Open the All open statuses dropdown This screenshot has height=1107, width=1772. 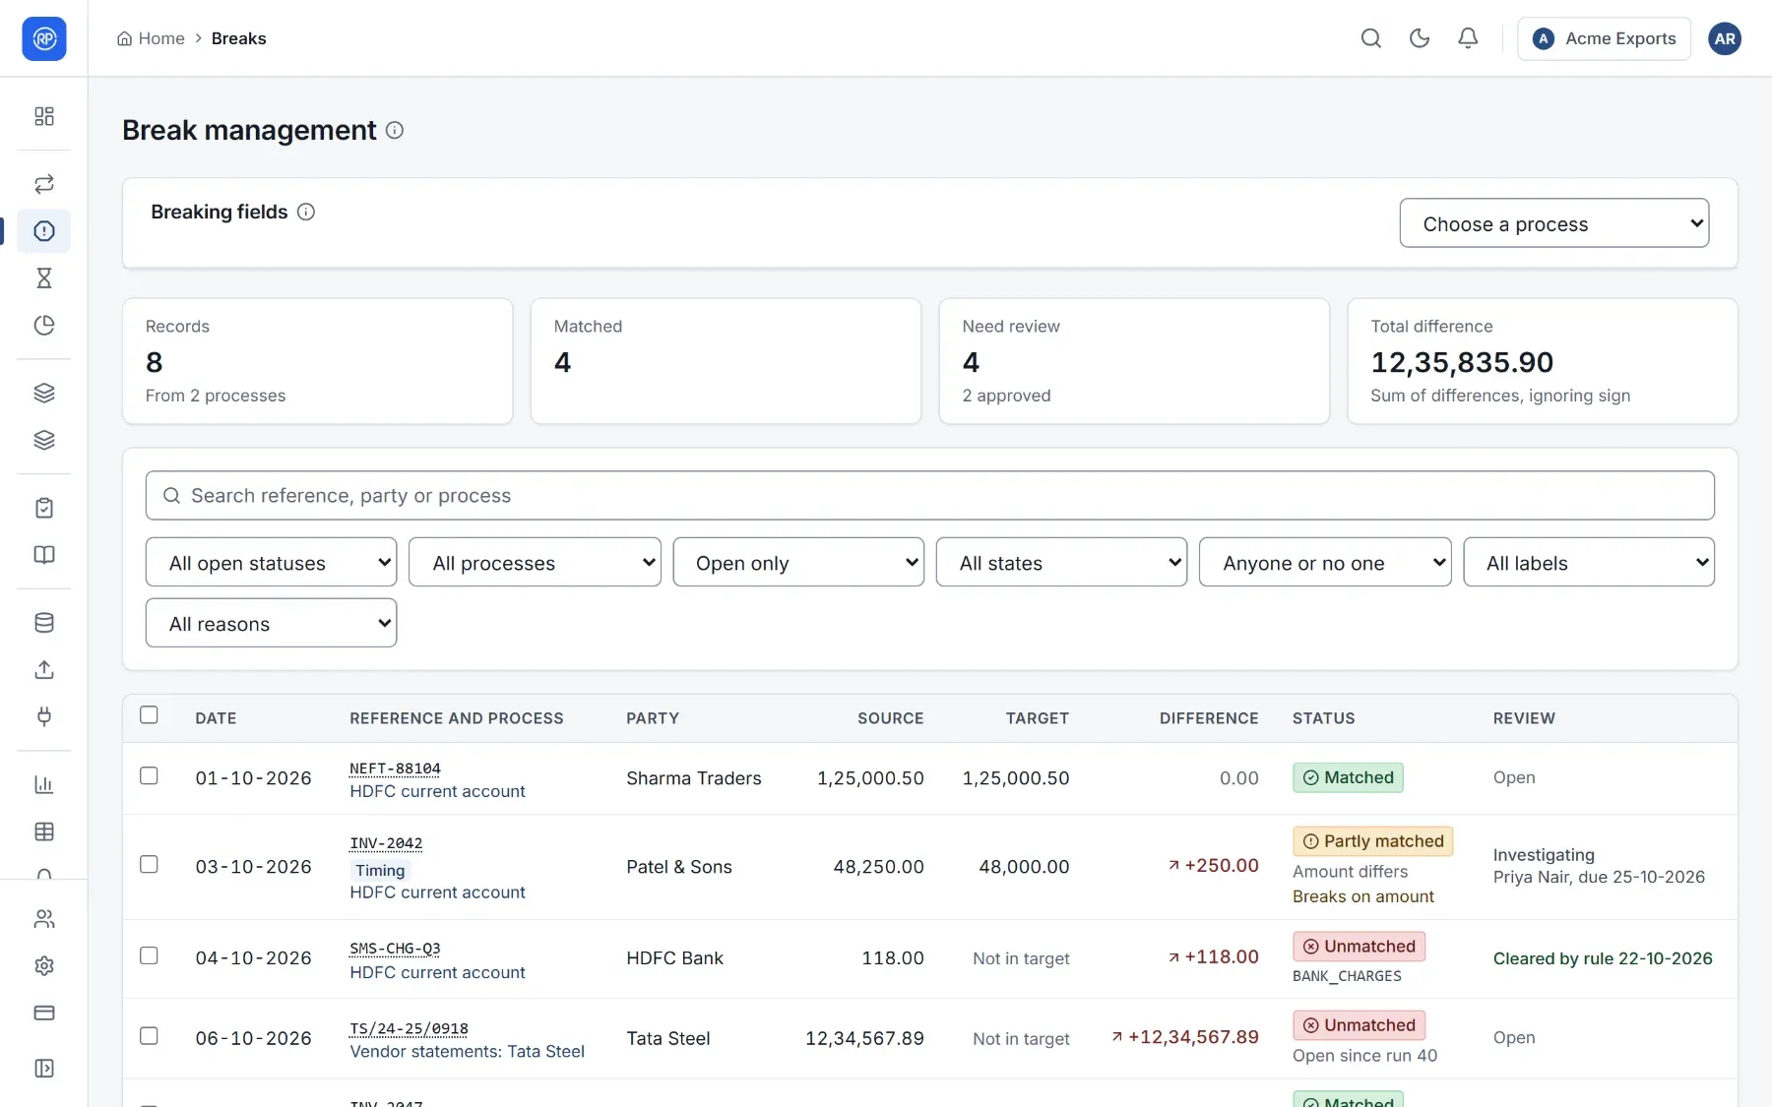(271, 562)
